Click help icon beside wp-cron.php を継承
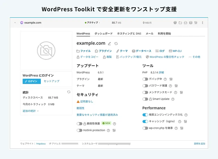 (176, 128)
